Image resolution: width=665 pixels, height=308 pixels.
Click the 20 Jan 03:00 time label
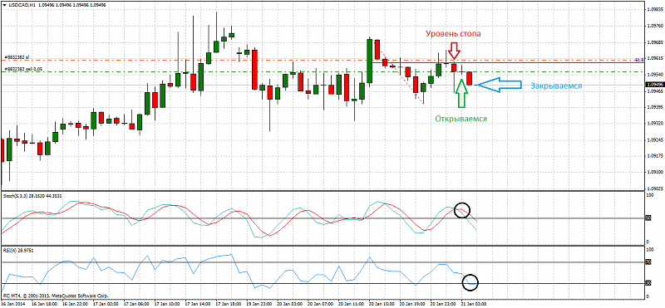coord(289,303)
